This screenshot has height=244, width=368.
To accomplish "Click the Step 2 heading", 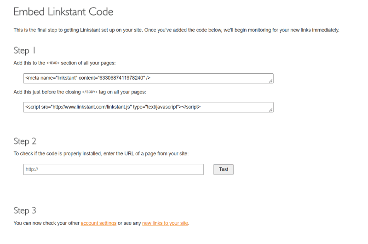I will coord(25,141).
